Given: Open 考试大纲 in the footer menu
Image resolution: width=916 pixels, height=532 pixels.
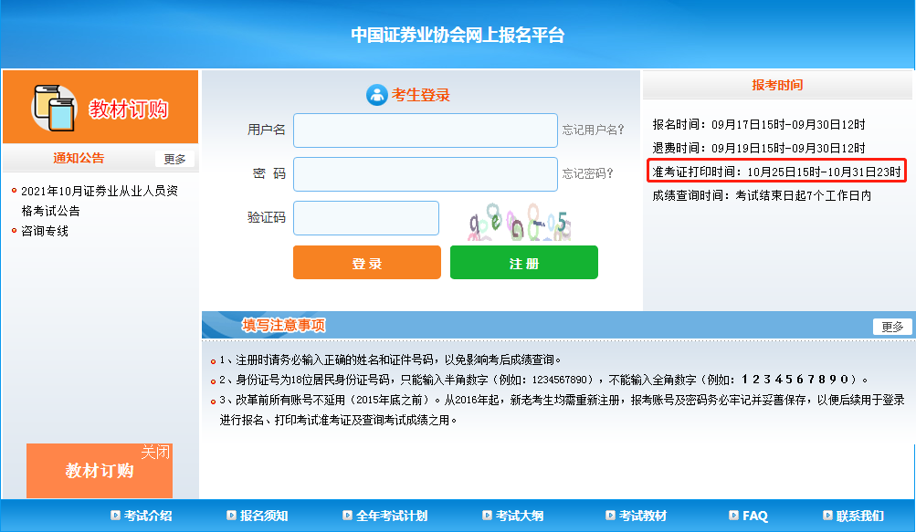Looking at the screenshot, I should (520, 516).
